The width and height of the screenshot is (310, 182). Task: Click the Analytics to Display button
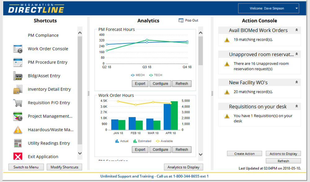pos(184,167)
